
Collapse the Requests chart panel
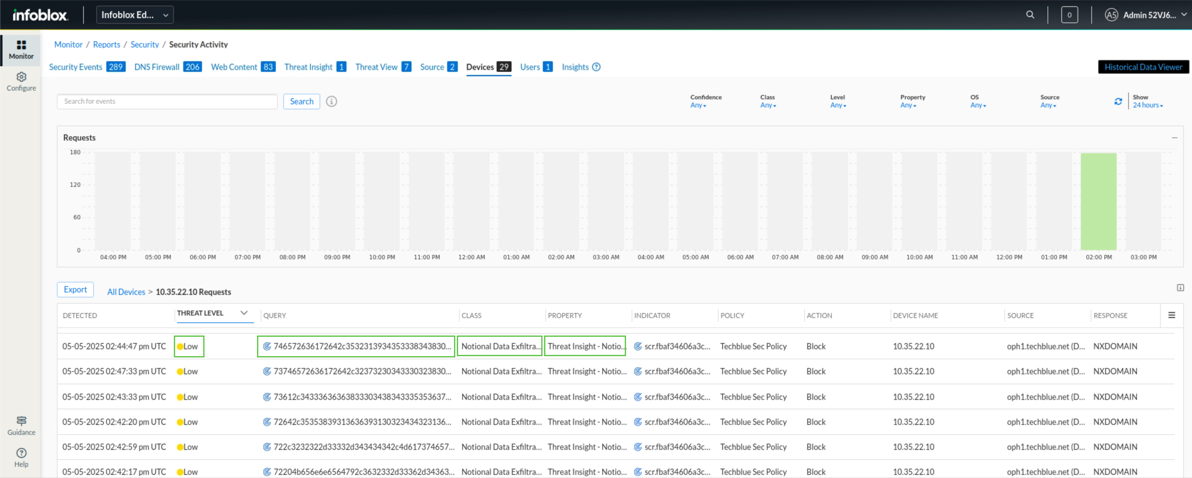(1174, 138)
